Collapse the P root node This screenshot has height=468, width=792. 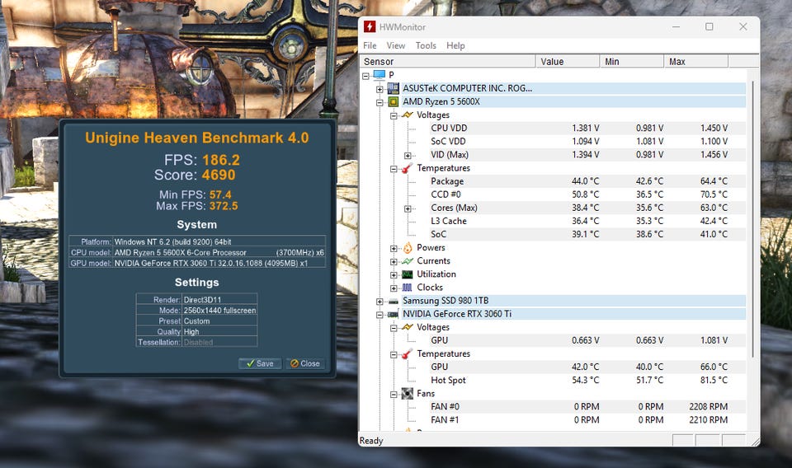365,76
